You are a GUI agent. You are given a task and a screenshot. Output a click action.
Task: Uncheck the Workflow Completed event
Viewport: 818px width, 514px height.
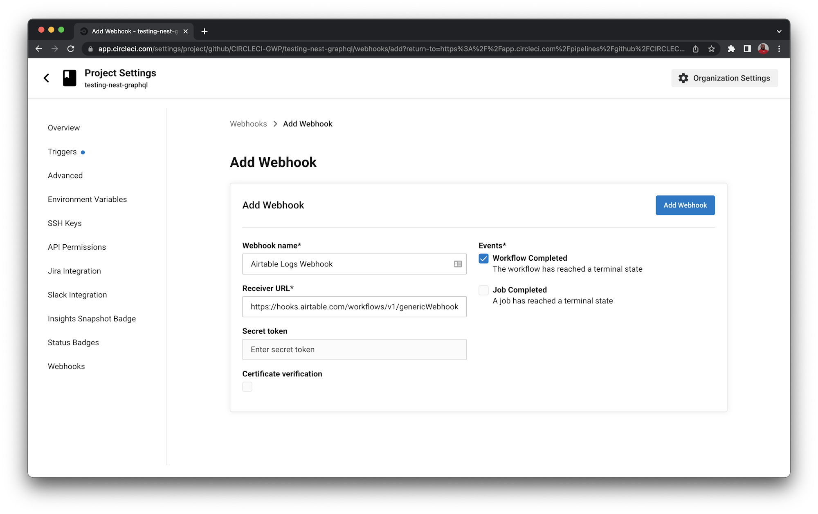coord(483,258)
